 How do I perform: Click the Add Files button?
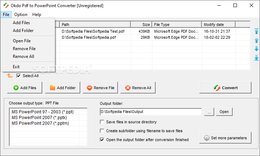pos(25,88)
